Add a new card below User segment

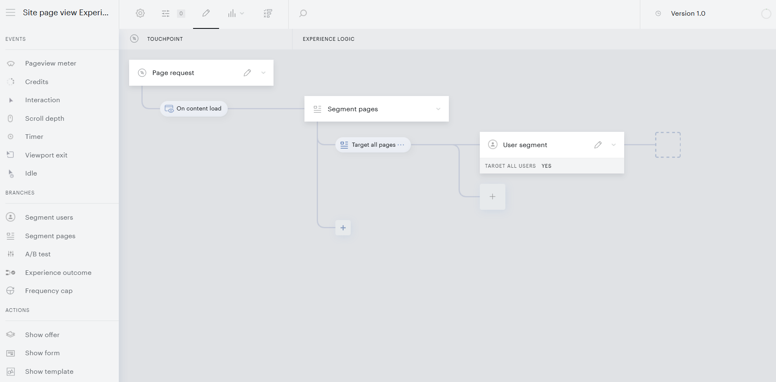pyautogui.click(x=492, y=197)
